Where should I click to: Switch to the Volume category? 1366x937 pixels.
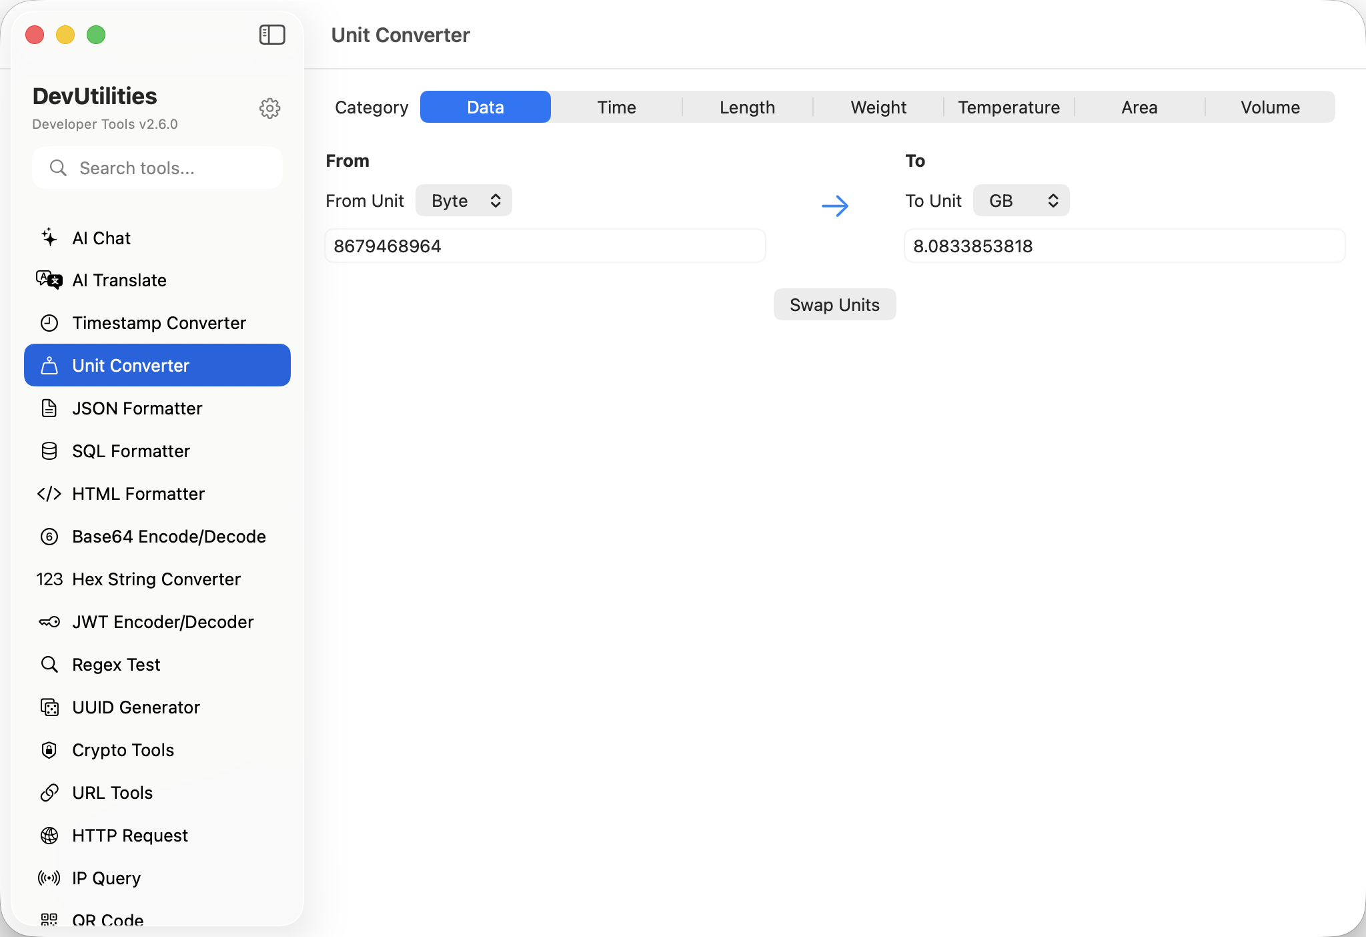pos(1269,107)
